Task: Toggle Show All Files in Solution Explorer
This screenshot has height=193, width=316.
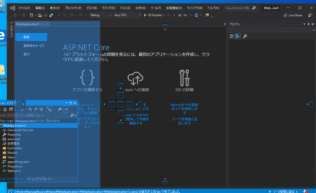Action: (x=41, y=109)
